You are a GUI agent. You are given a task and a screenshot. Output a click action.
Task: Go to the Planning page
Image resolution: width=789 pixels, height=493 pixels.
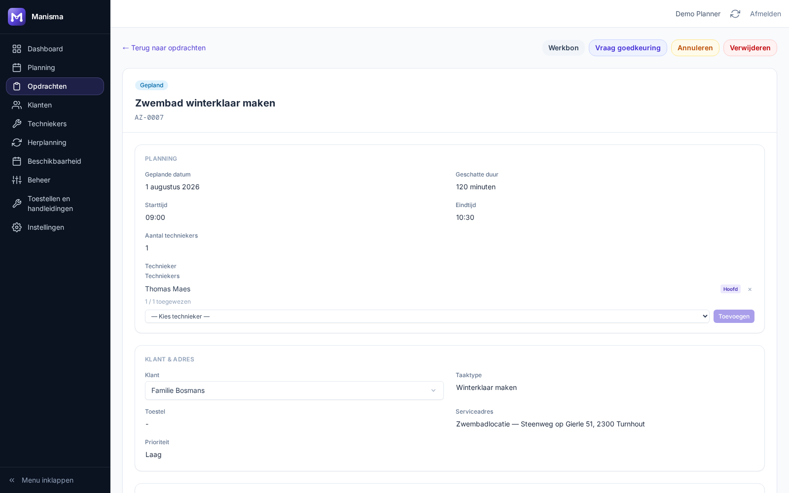[x=55, y=68]
